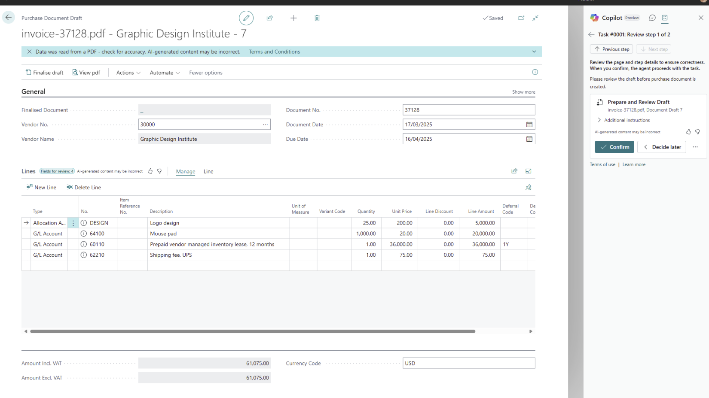The width and height of the screenshot is (709, 398).
Task: Click thumbs up in Lines section
Action: coord(150,171)
